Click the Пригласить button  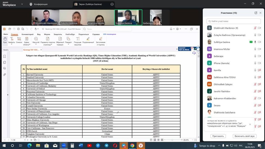[x=218, y=136]
